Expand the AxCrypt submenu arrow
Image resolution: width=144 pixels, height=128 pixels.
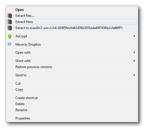point(134,36)
